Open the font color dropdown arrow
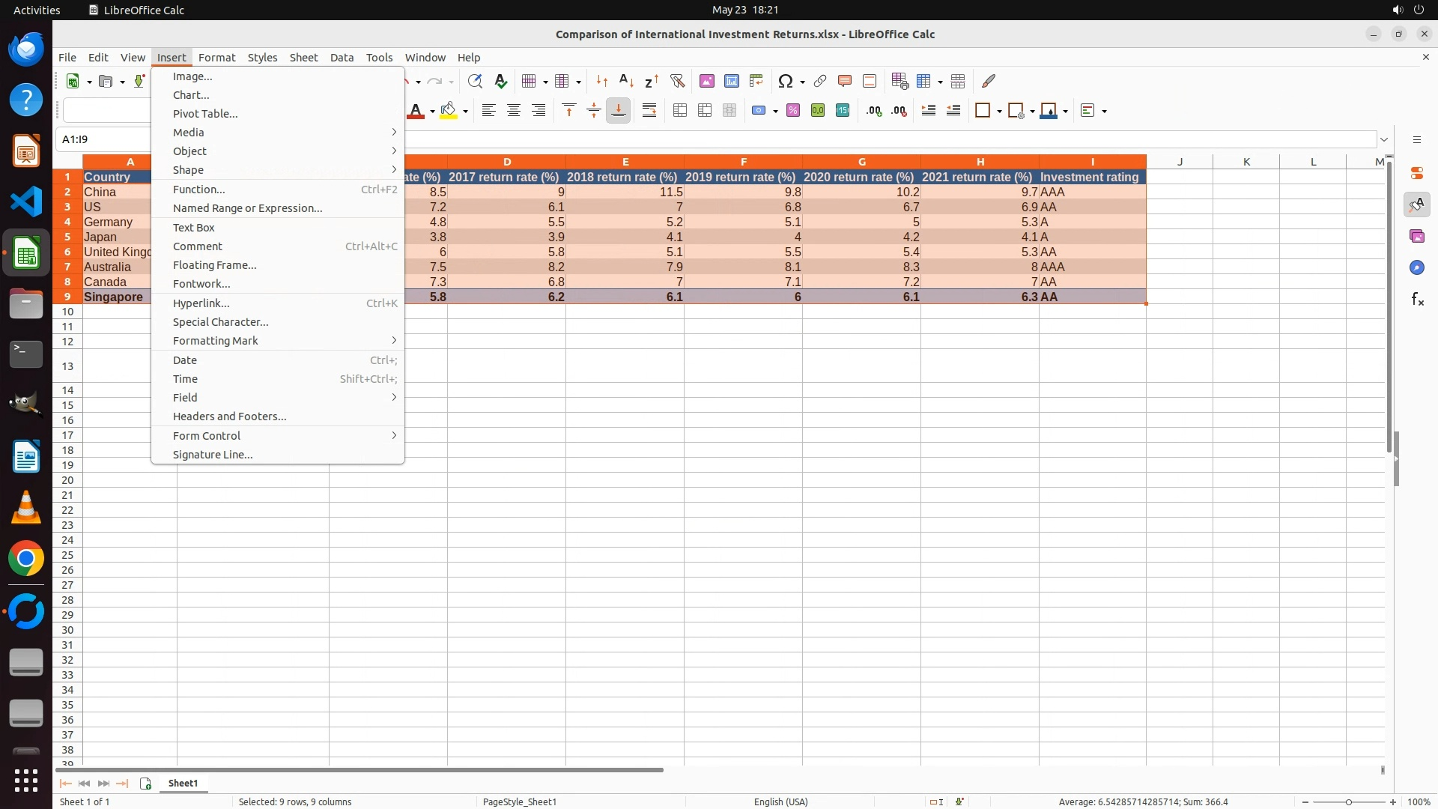 (432, 112)
